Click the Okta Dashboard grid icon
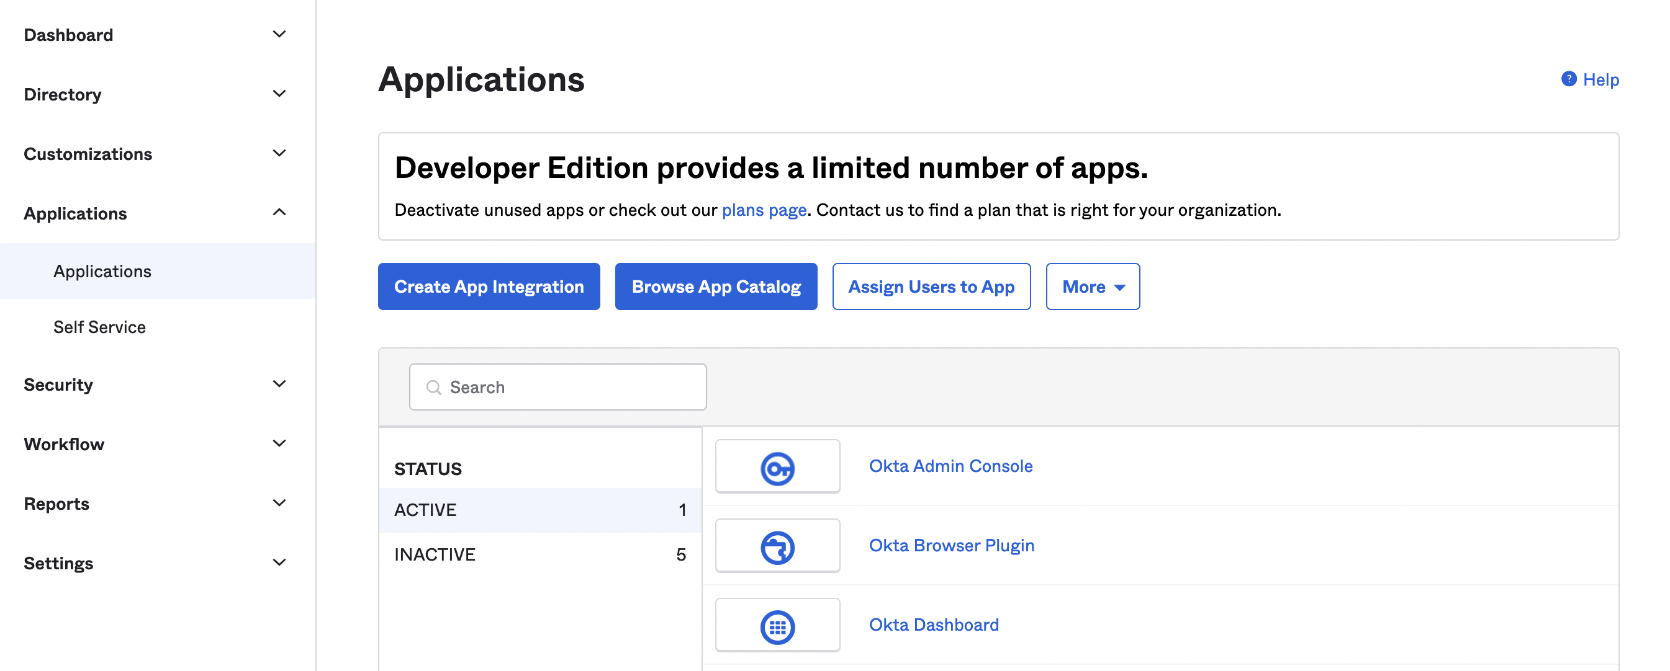The height and width of the screenshot is (671, 1670). coord(777,626)
